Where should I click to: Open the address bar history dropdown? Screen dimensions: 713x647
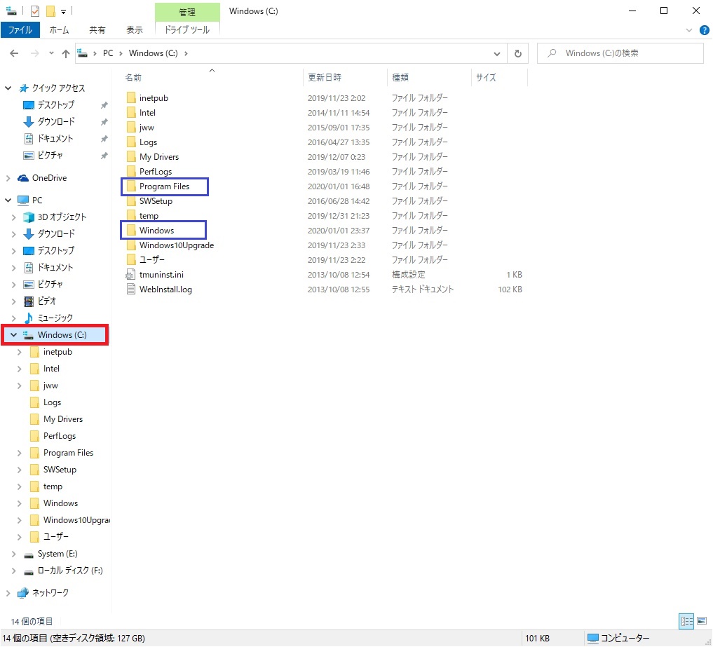pos(496,54)
